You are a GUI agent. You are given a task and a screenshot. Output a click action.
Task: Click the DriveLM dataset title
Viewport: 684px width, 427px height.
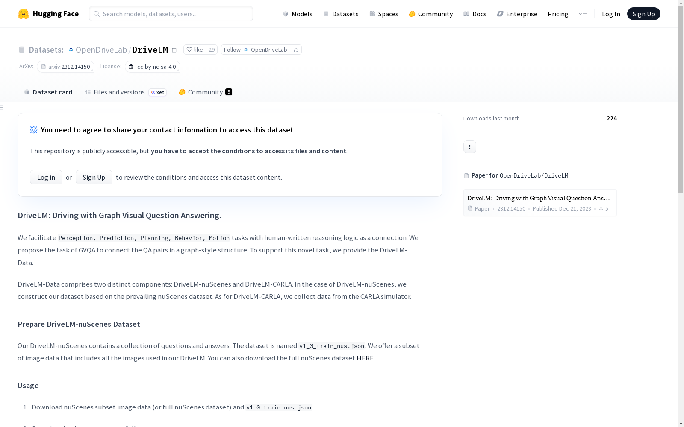pyautogui.click(x=150, y=50)
